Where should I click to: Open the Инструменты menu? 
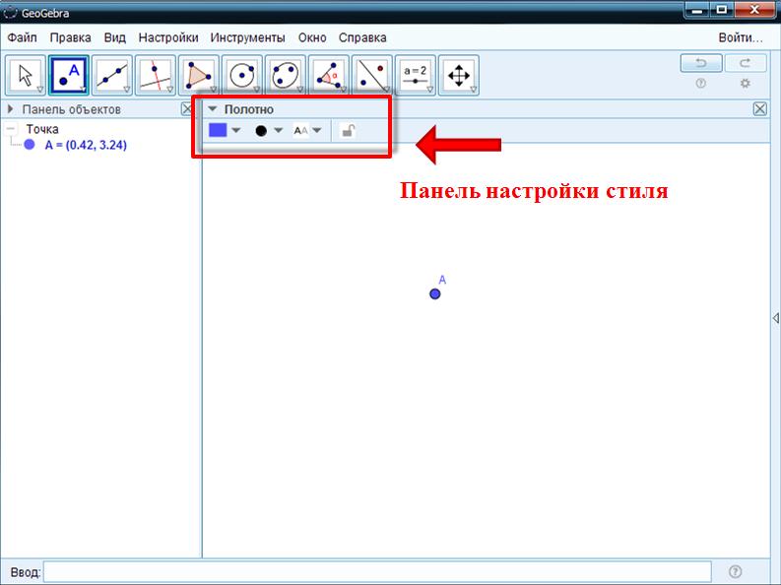tap(247, 37)
